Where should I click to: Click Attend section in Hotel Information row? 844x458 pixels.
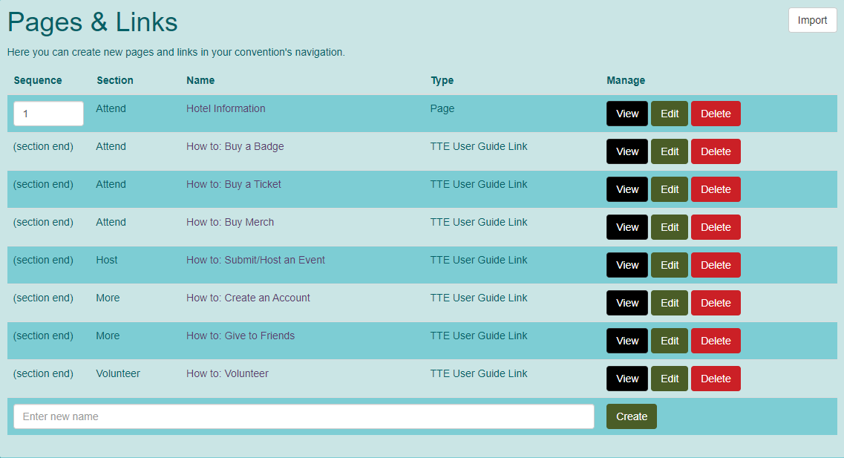(111, 108)
